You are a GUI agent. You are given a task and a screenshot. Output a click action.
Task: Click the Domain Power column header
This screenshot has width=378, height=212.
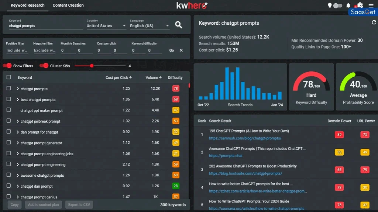339,121
